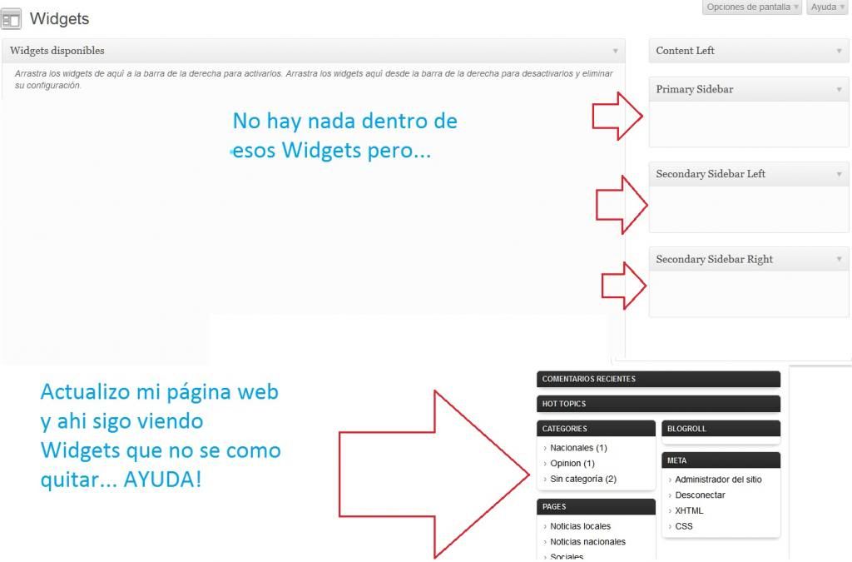Viewport: 852px width, 562px height.
Task: Click the empty Secondary Sidebar Right area
Action: click(x=749, y=294)
